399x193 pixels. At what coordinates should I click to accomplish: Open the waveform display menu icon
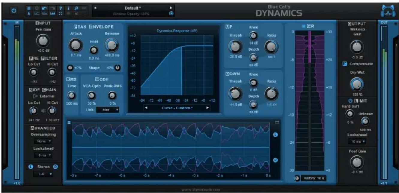[69, 122]
